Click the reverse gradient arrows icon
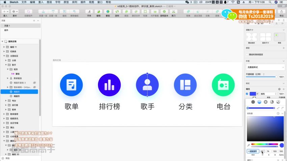 click(278, 108)
